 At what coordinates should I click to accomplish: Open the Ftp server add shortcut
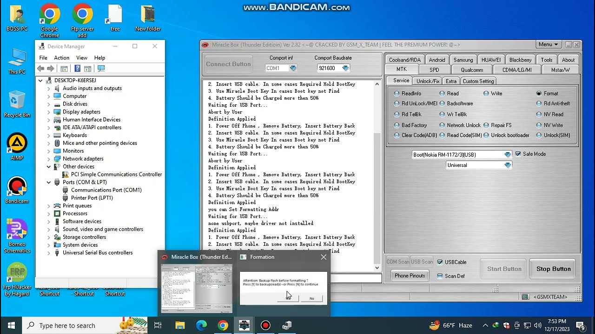point(82,21)
